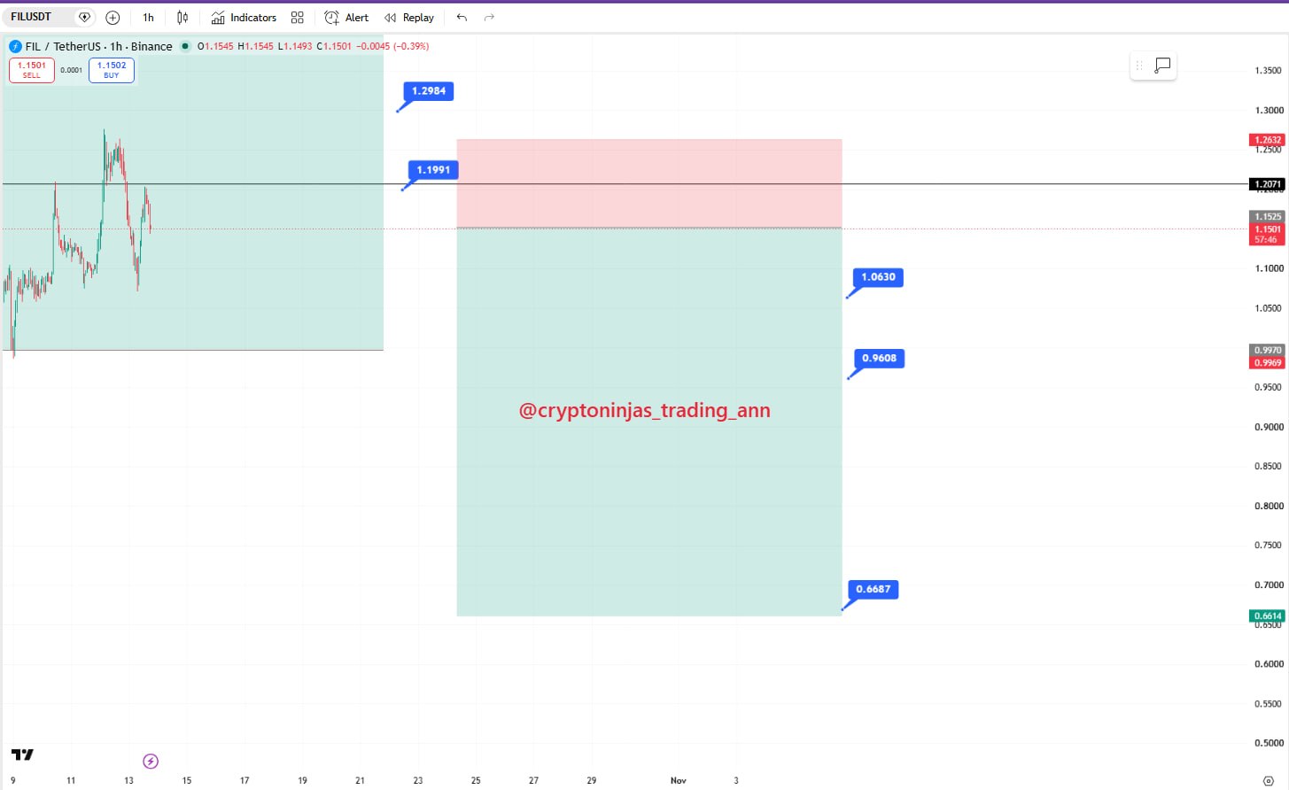The width and height of the screenshot is (1289, 790).
Task: Click the undo arrow
Action: 462,18
